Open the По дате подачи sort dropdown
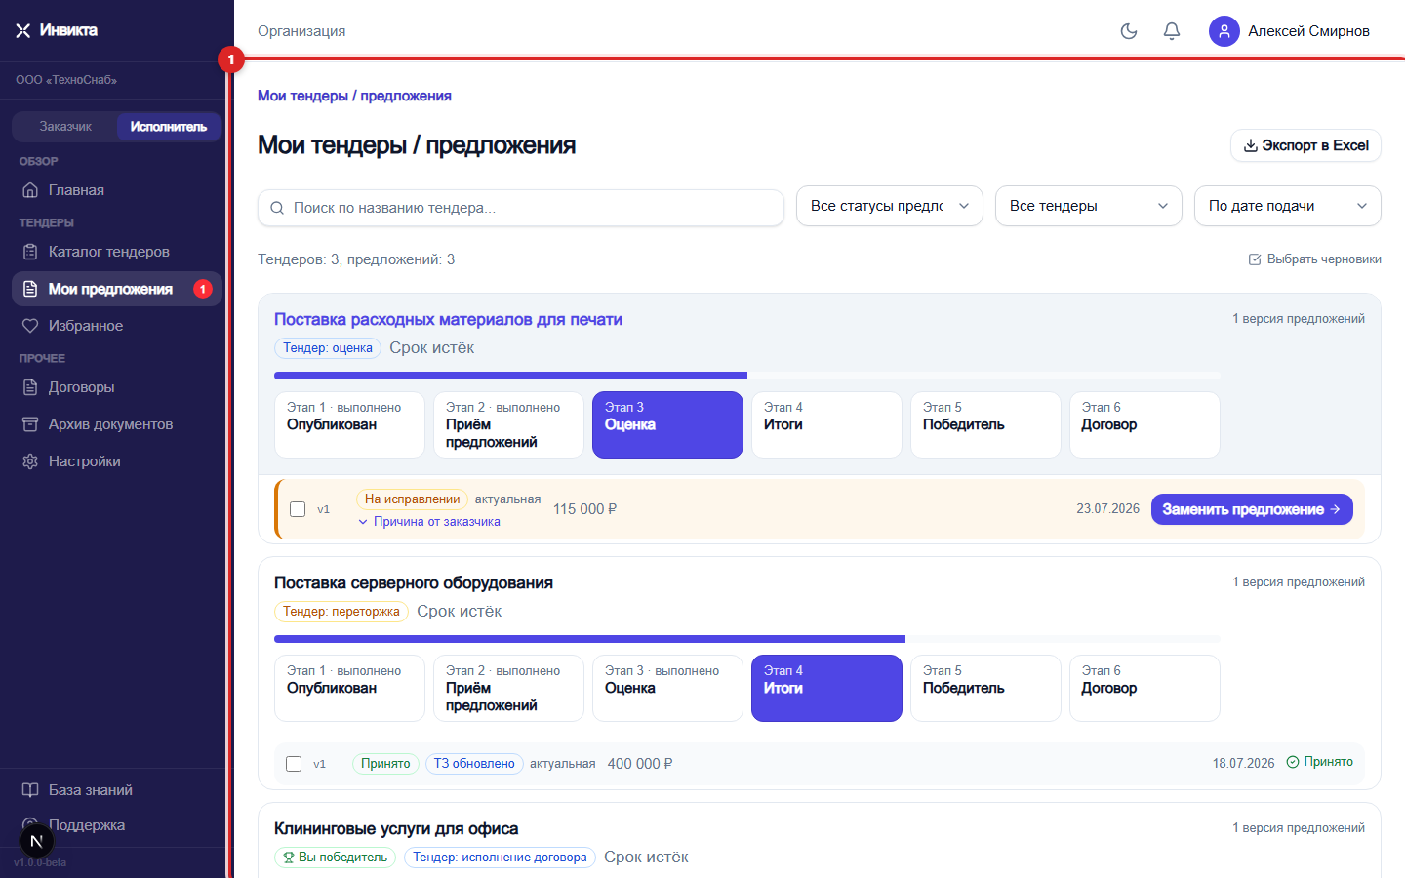1405x878 pixels. point(1288,206)
